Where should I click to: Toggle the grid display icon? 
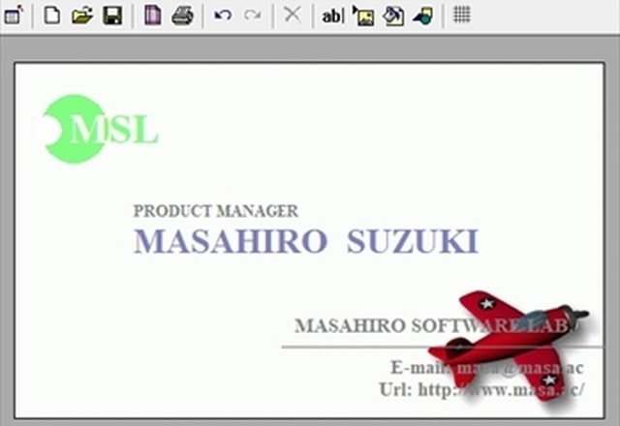pyautogui.click(x=461, y=15)
